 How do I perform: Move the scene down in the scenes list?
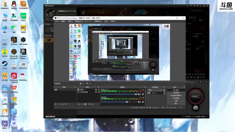pyautogui.click(x=66, y=104)
